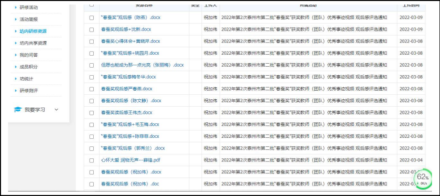Open 我的问答 in the sidebar
440x196 pixels.
pos(29,55)
